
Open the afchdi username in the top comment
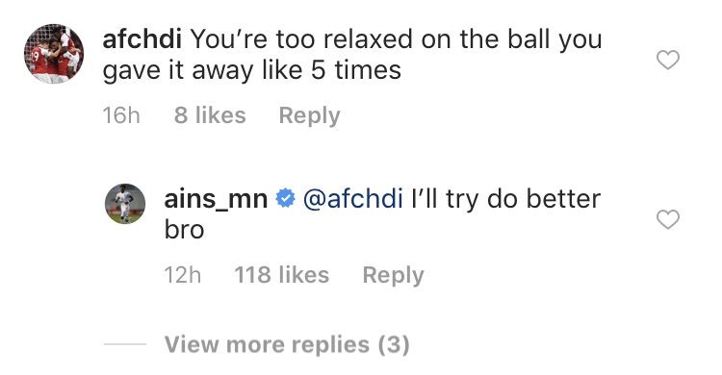[x=142, y=39]
